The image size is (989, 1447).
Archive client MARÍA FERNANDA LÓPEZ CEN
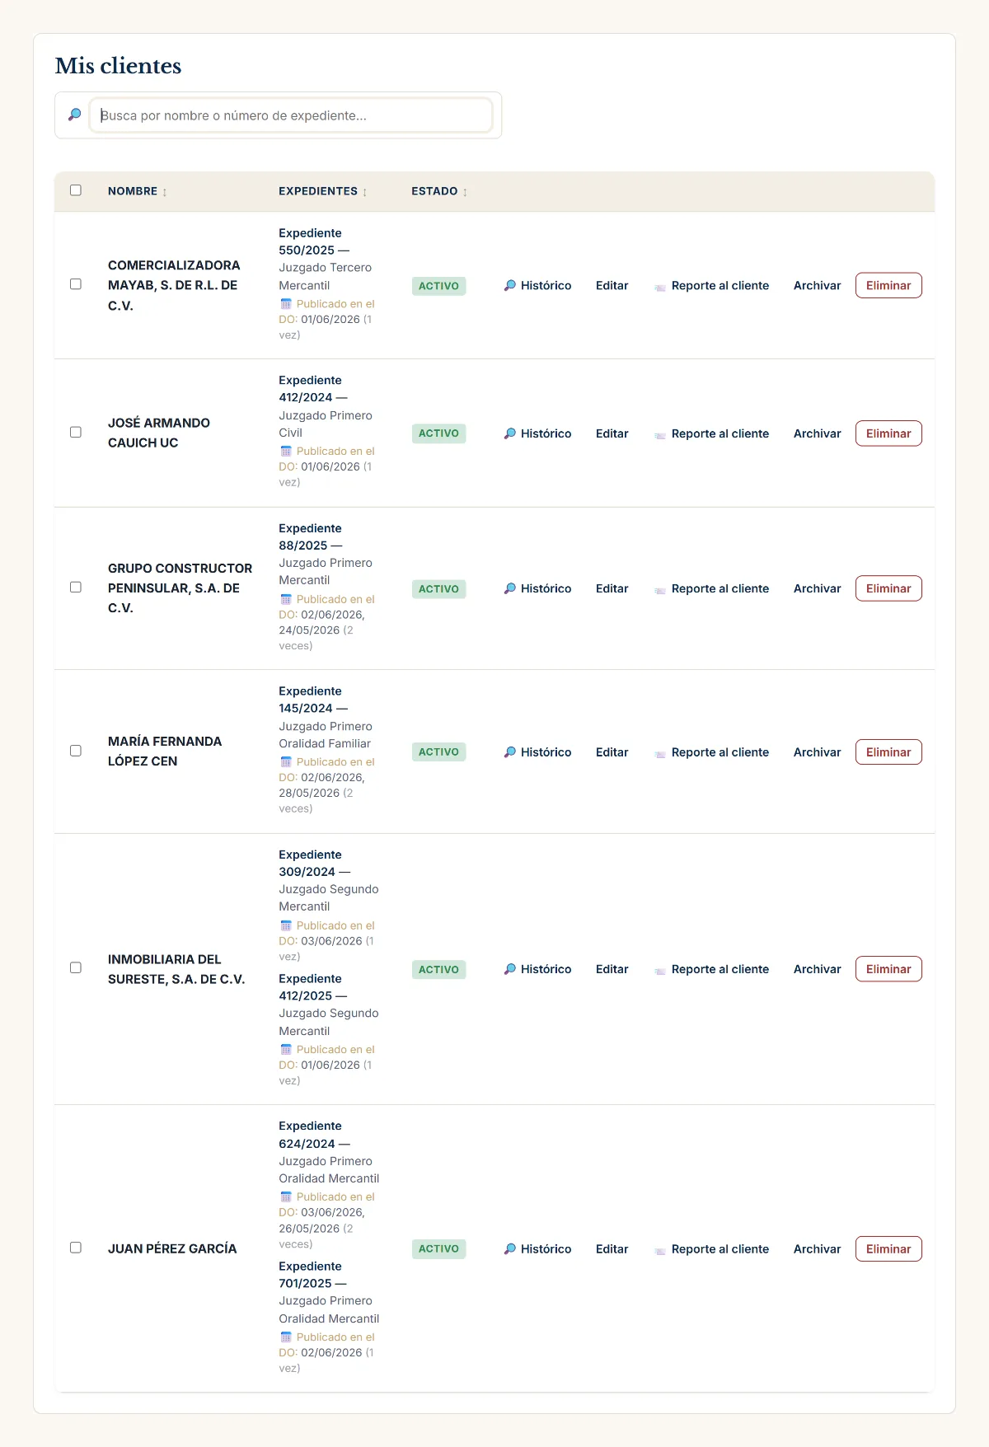pyautogui.click(x=818, y=752)
